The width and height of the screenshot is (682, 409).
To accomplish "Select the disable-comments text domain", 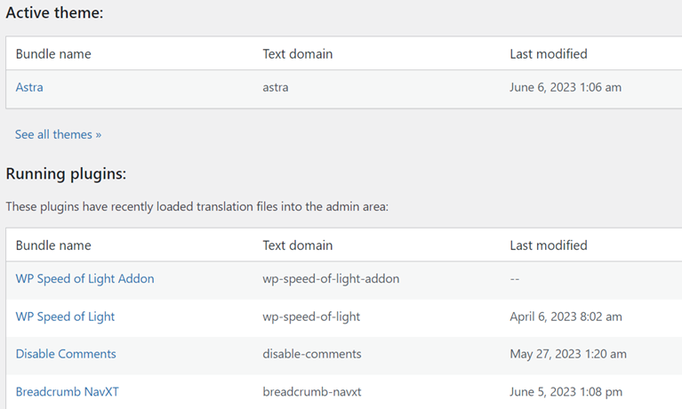I will (x=312, y=354).
